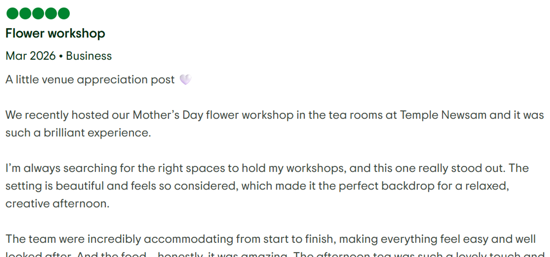Image resolution: width=550 pixels, height=257 pixels.
Task: Click the Mar 2026 date text
Action: (31, 56)
